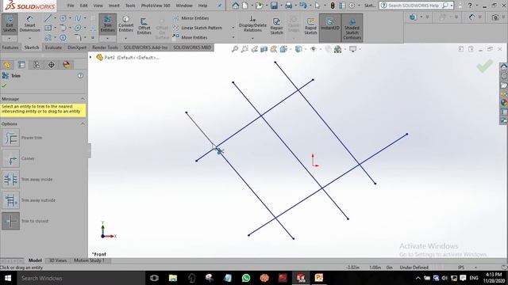
Task: Open the Tools menu
Action: (x=130, y=6)
